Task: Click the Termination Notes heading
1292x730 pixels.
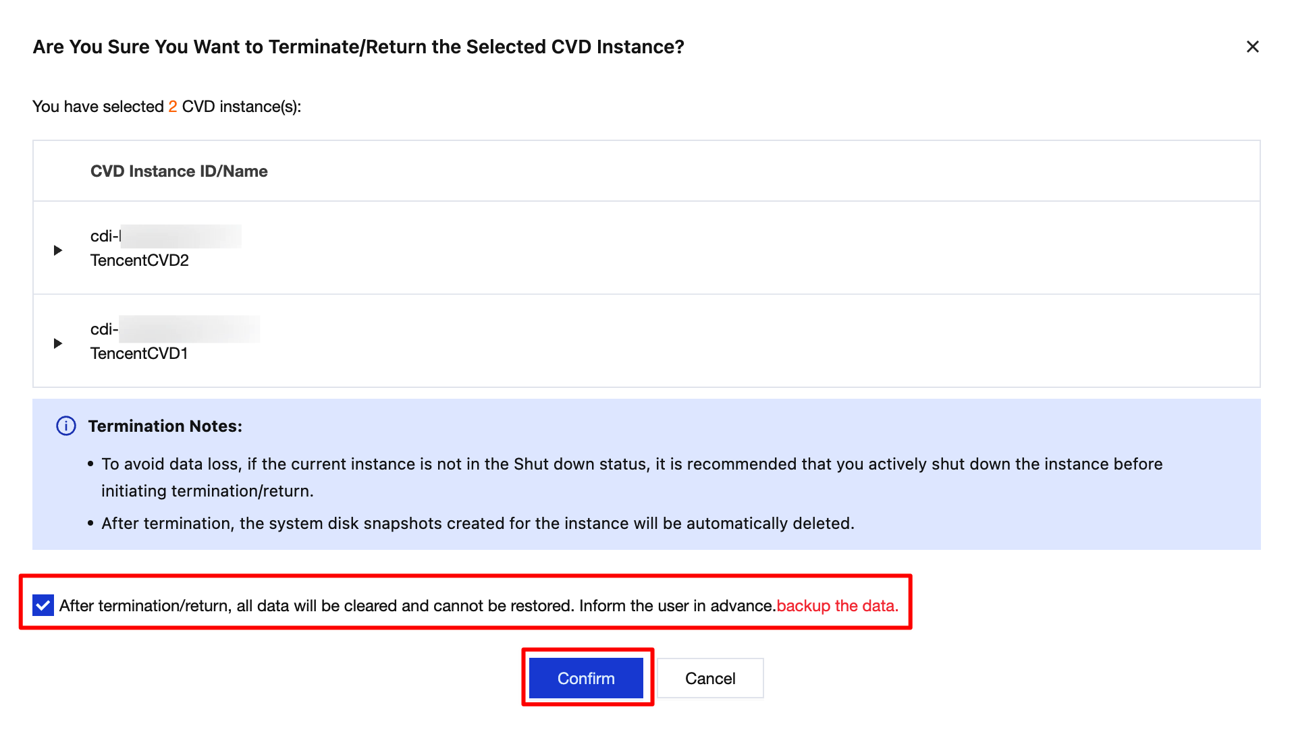Action: click(x=165, y=426)
